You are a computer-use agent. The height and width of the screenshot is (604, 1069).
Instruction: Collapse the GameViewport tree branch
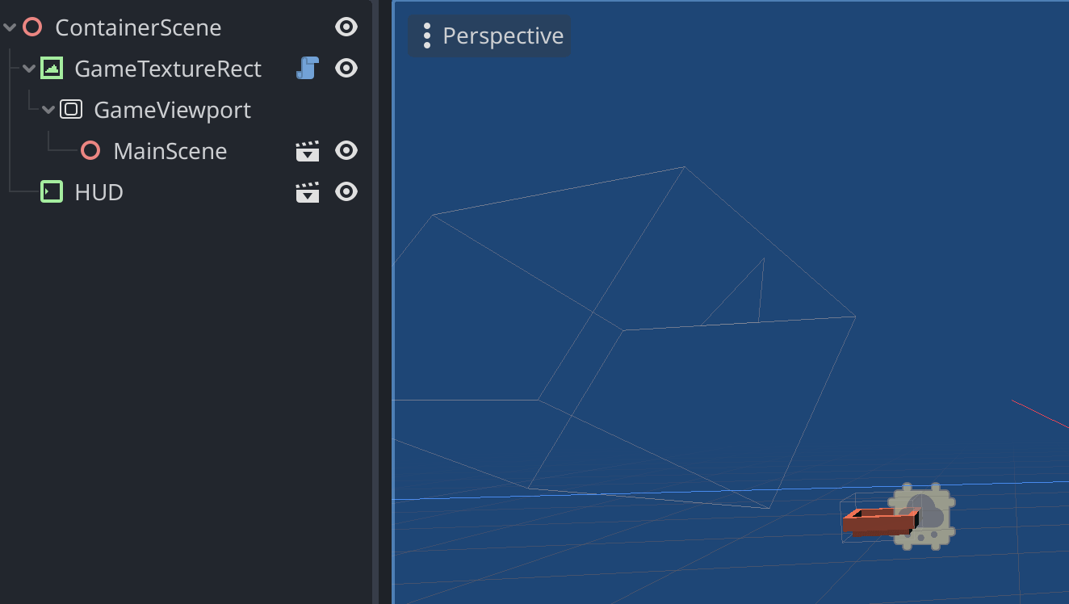point(48,109)
